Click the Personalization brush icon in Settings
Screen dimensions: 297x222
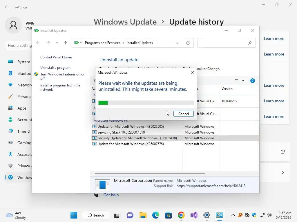10,97
